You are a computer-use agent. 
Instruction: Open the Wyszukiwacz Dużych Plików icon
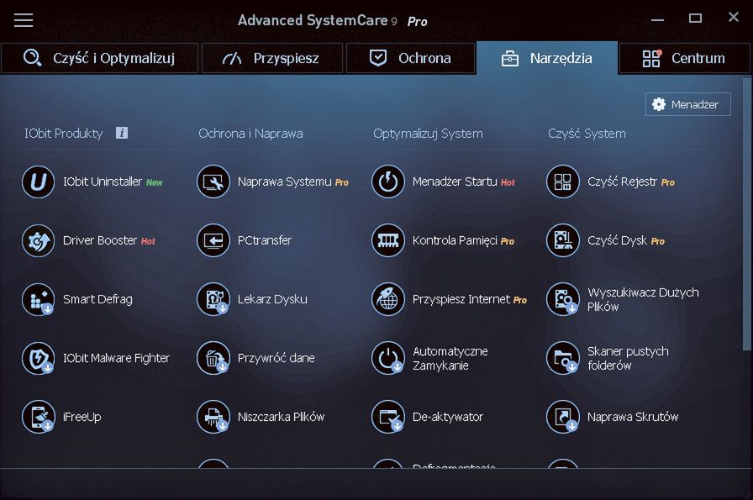(563, 299)
